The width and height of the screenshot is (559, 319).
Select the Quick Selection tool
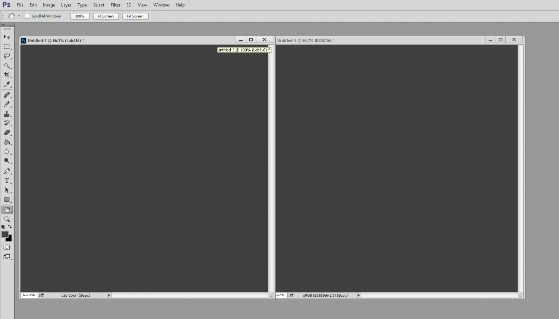click(7, 65)
